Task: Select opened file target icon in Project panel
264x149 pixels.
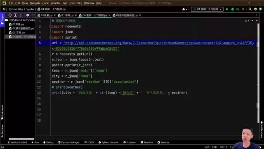Action: [x=10, y=15]
